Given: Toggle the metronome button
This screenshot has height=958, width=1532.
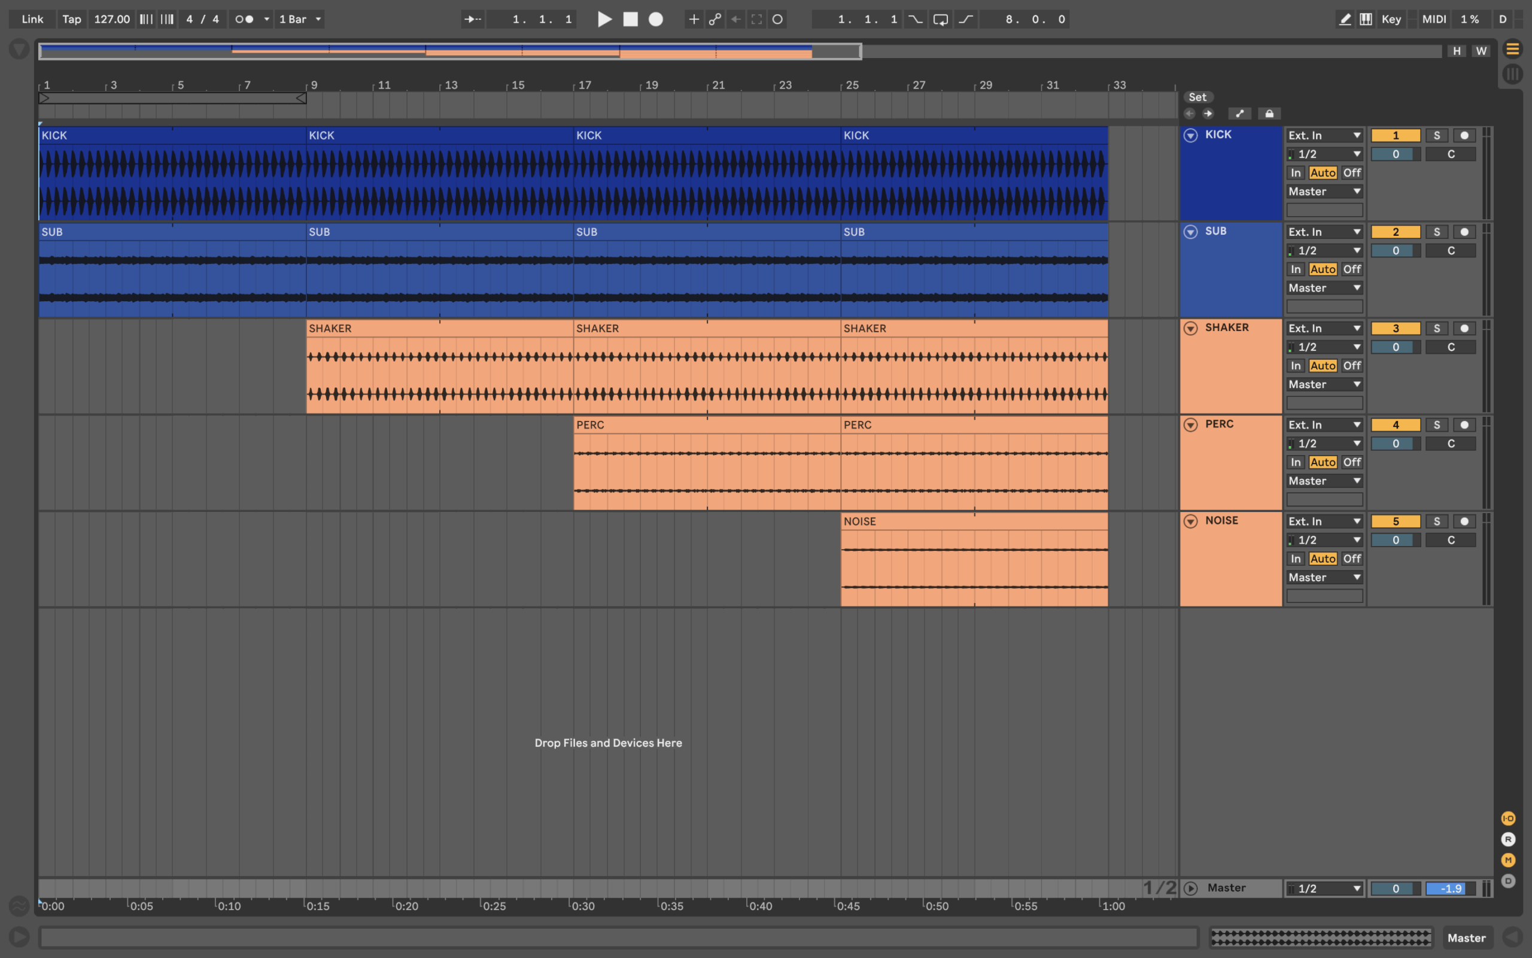Looking at the screenshot, I should (244, 19).
